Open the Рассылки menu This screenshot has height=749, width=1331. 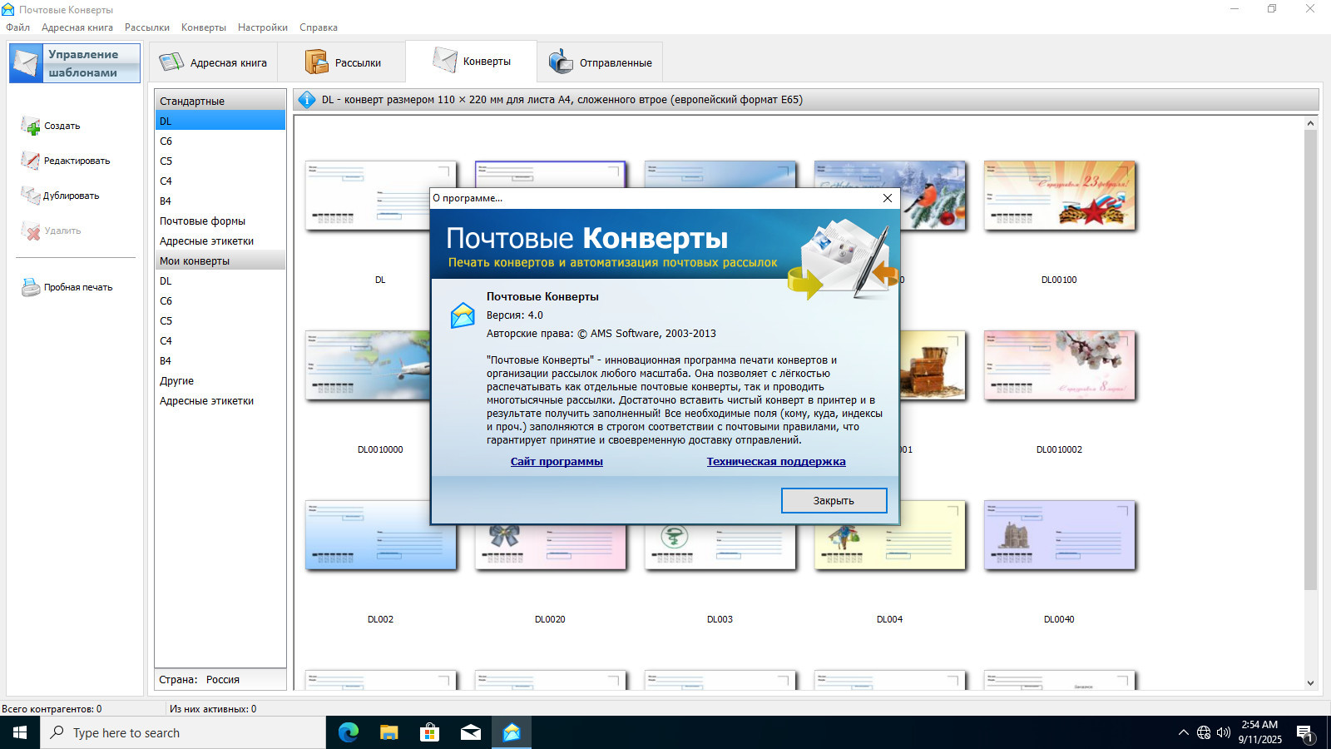(147, 27)
